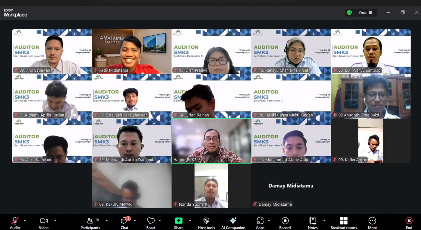Unmute the microphone with Audio button

tap(15, 223)
